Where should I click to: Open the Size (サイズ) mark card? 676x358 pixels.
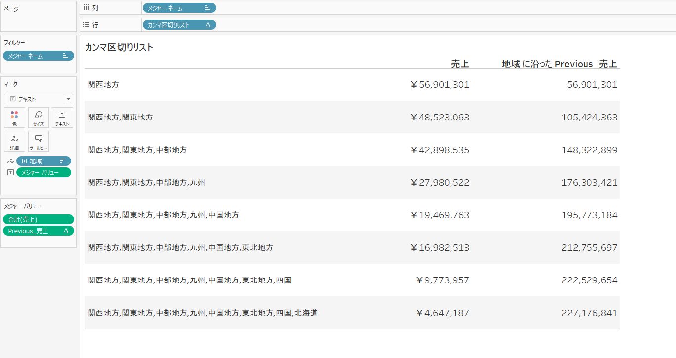pos(39,118)
